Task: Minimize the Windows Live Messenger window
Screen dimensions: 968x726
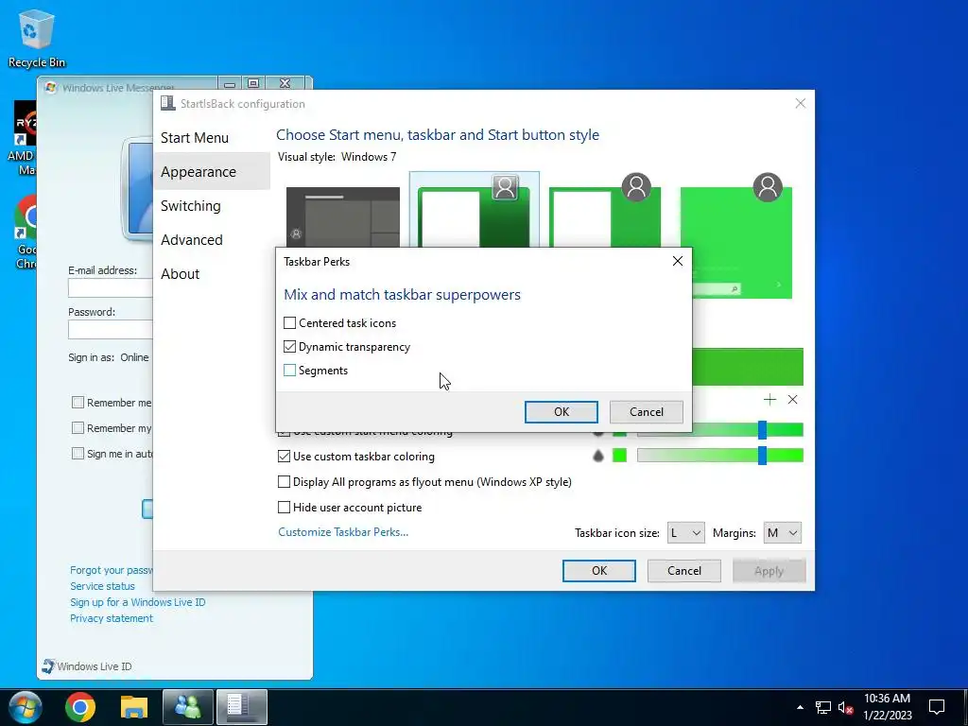Action: point(229,83)
